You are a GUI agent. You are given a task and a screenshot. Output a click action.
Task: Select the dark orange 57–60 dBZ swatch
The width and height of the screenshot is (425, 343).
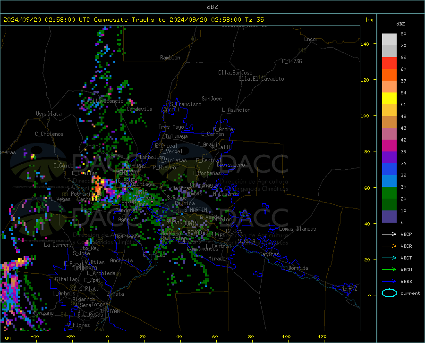(x=389, y=75)
